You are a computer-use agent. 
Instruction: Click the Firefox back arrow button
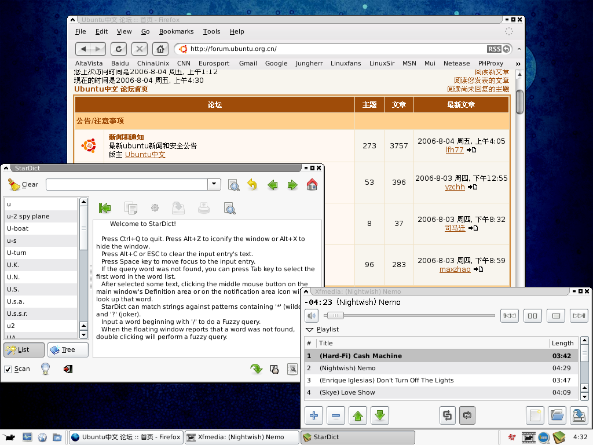click(x=83, y=49)
